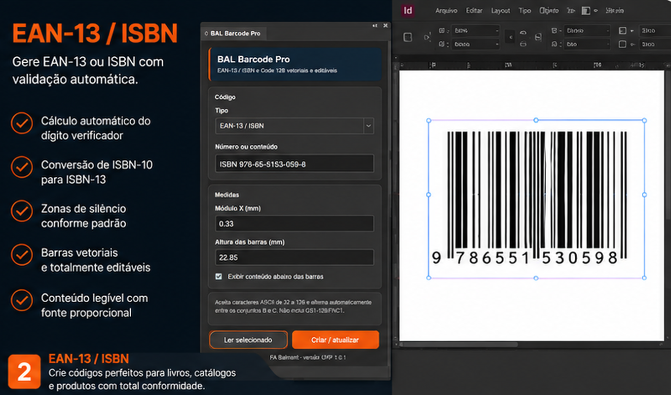
Task: Collapse the BAL Barcode Pro panel to icons
Action: click(375, 25)
